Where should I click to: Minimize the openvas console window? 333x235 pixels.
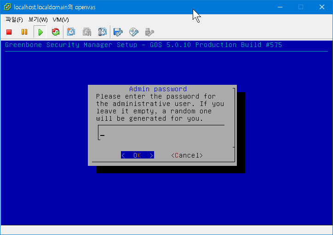tap(280, 7)
